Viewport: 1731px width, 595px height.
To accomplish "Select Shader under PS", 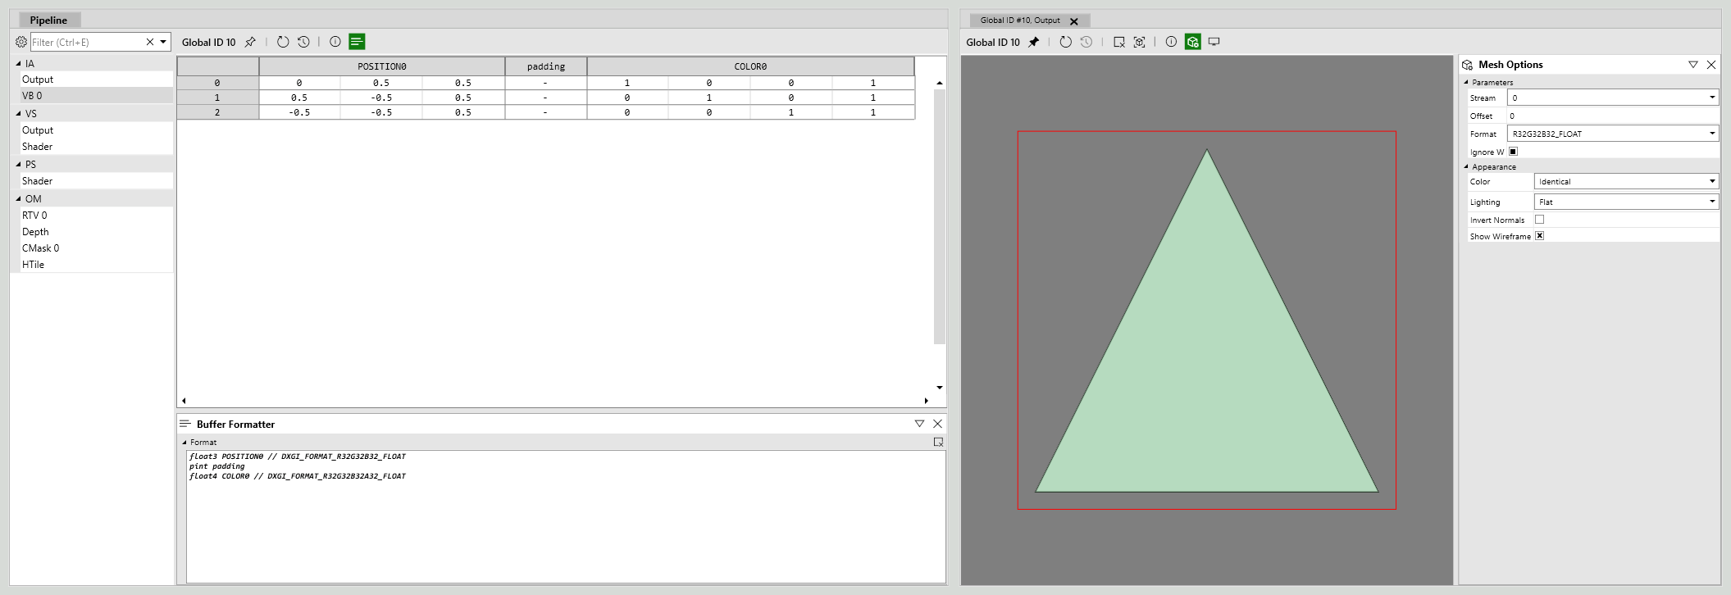I will tap(96, 181).
